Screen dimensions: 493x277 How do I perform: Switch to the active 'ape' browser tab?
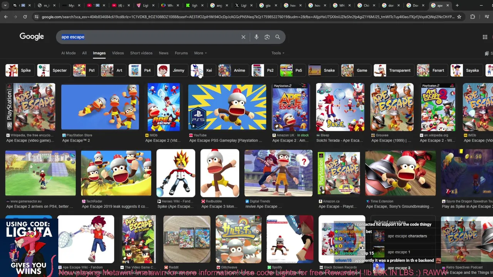click(x=439, y=5)
